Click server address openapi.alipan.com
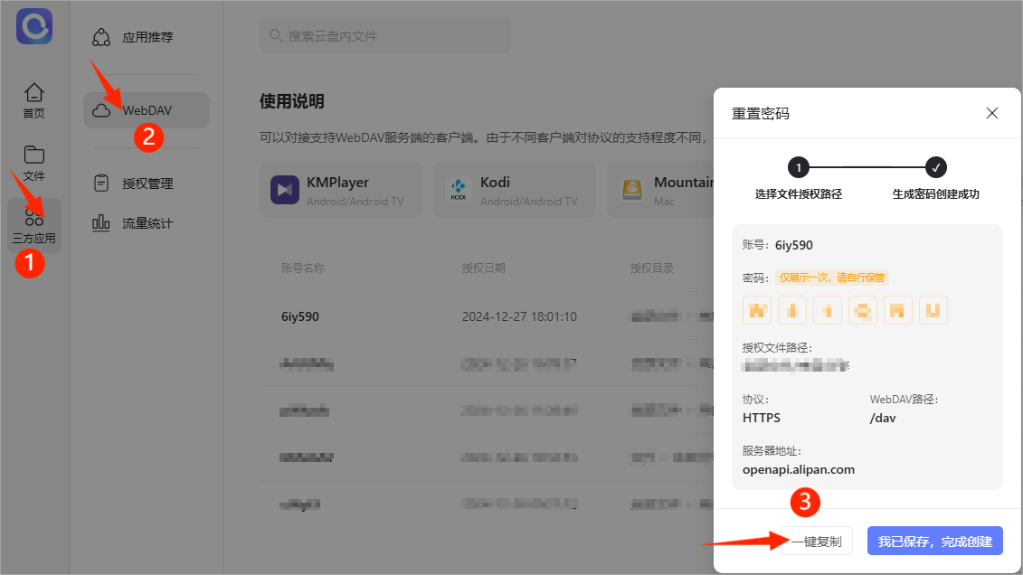 click(799, 469)
